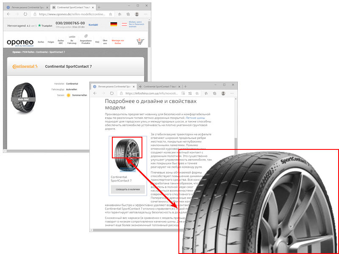The height and width of the screenshot is (254, 339).
Task: Open Collections in the oponeo window
Action: pyautogui.click(x=128, y=14)
